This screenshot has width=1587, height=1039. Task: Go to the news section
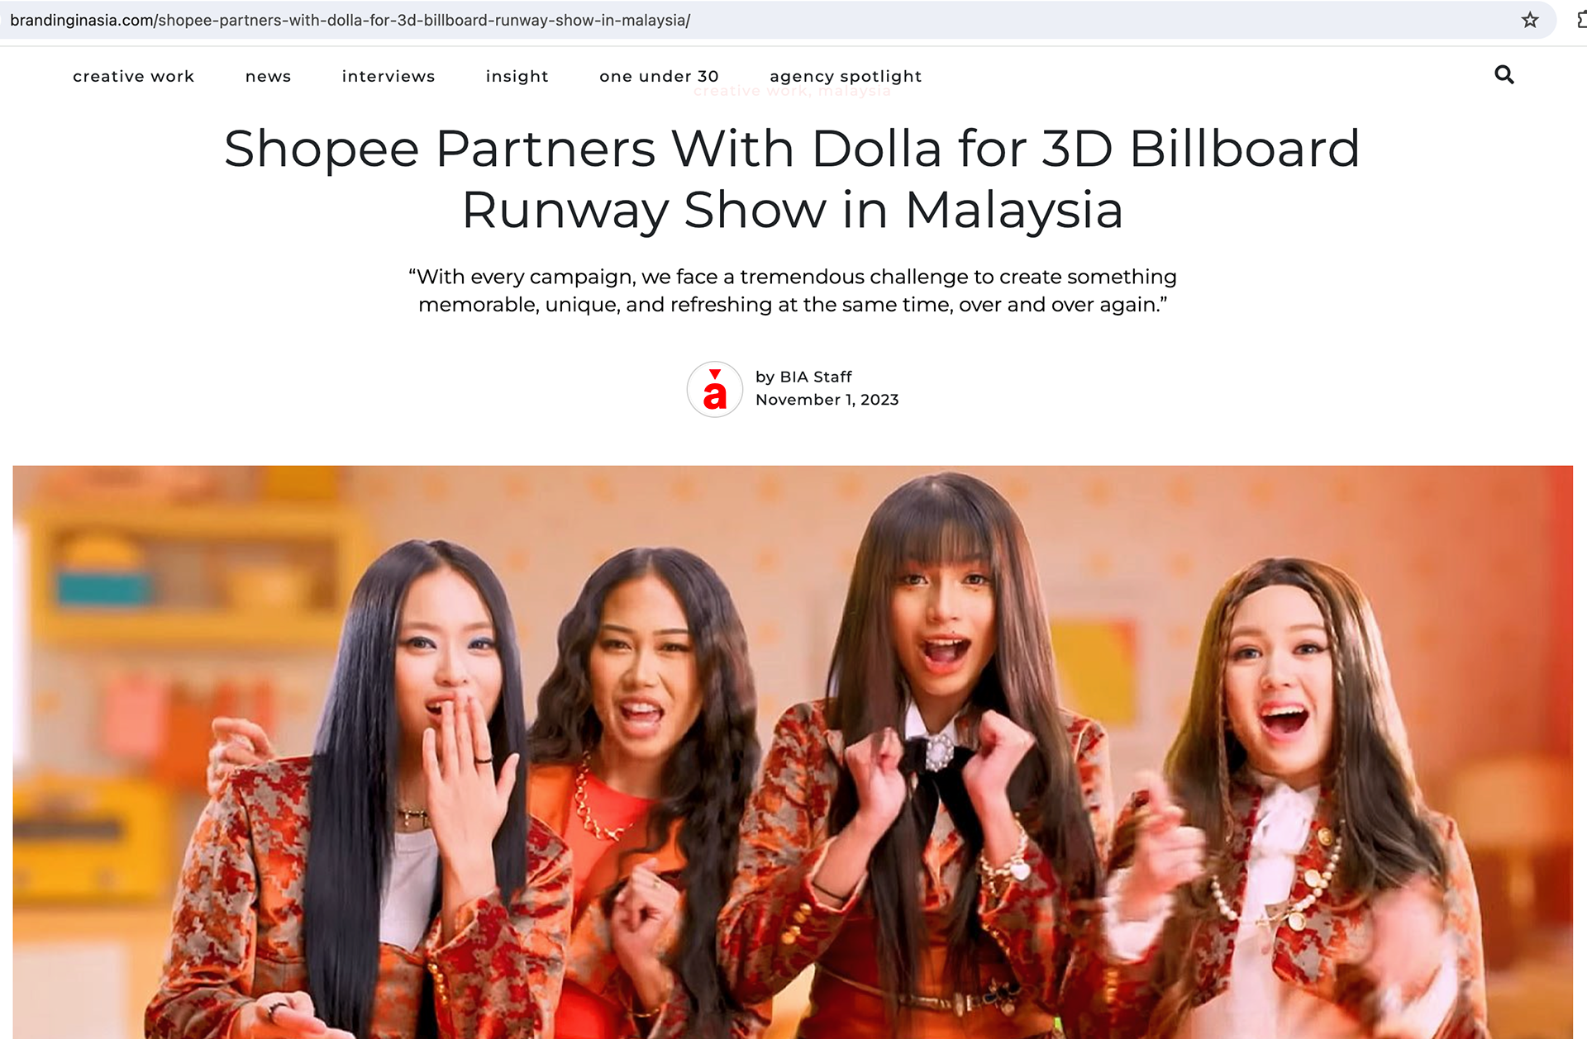pos(269,76)
